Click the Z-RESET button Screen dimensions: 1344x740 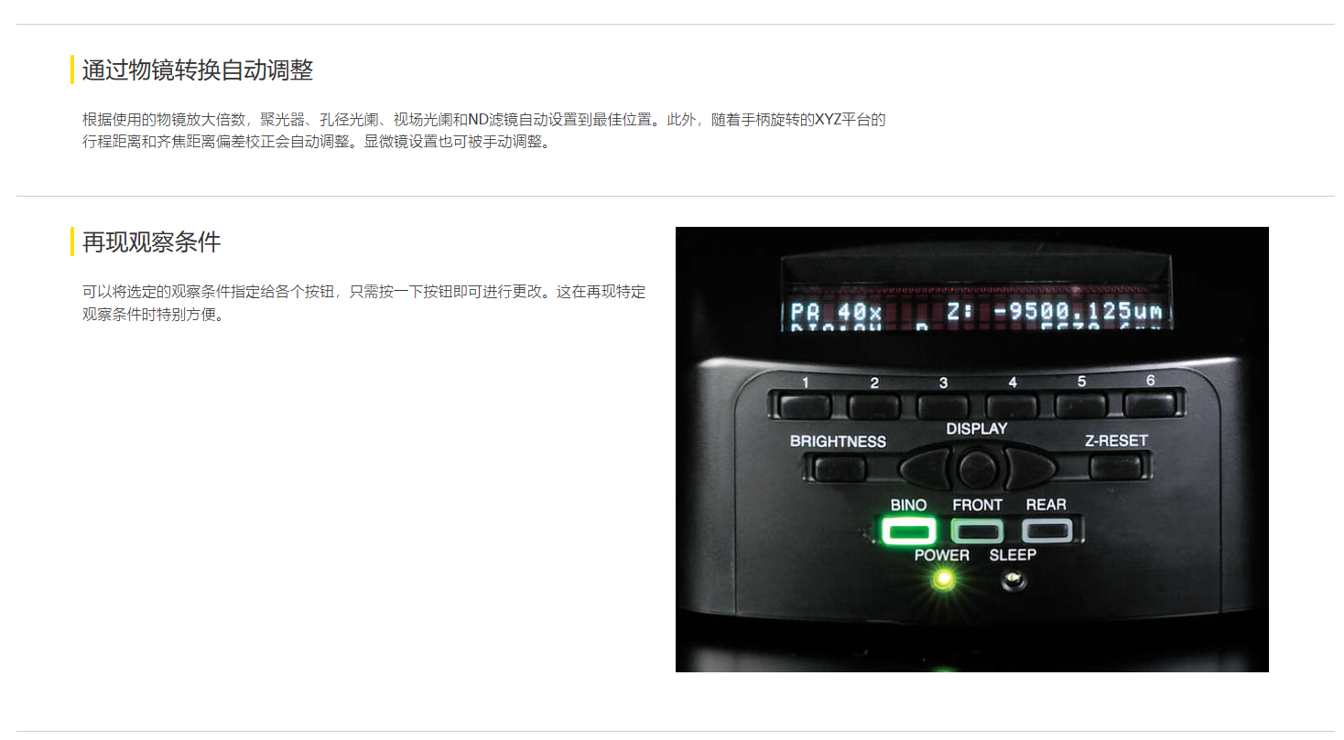[x=1114, y=467]
